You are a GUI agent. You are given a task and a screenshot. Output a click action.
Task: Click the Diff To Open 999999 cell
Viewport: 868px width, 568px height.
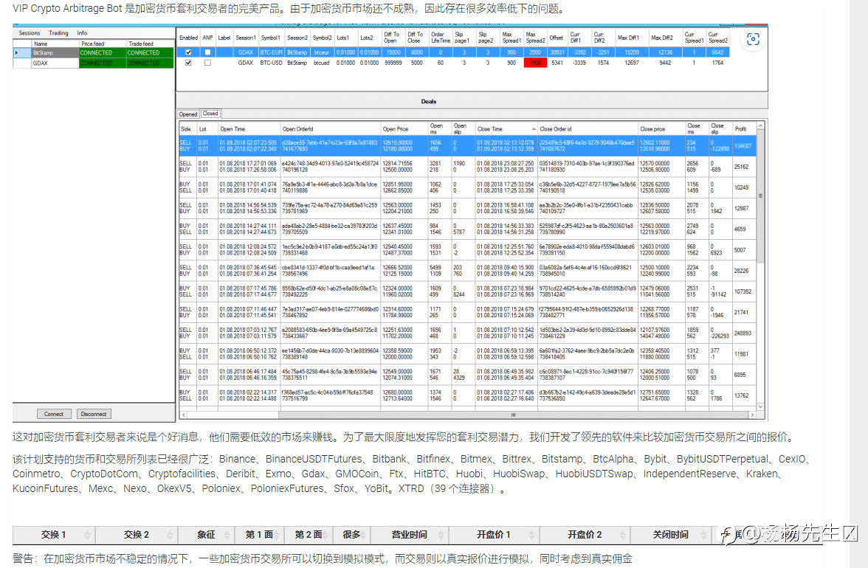[x=393, y=63]
